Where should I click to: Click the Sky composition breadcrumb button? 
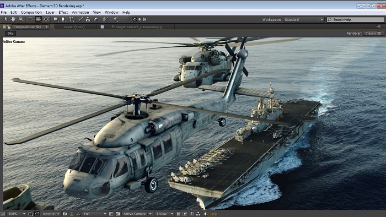[x=10, y=33]
